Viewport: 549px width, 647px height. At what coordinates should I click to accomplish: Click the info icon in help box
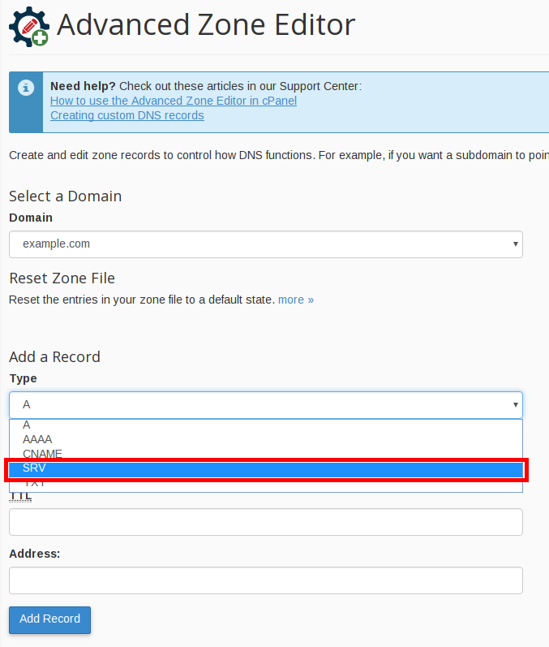27,87
